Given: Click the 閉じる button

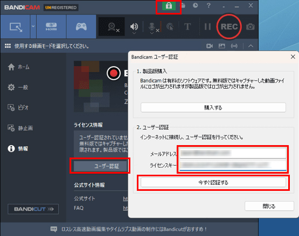Looking at the screenshot, I should 269,206.
